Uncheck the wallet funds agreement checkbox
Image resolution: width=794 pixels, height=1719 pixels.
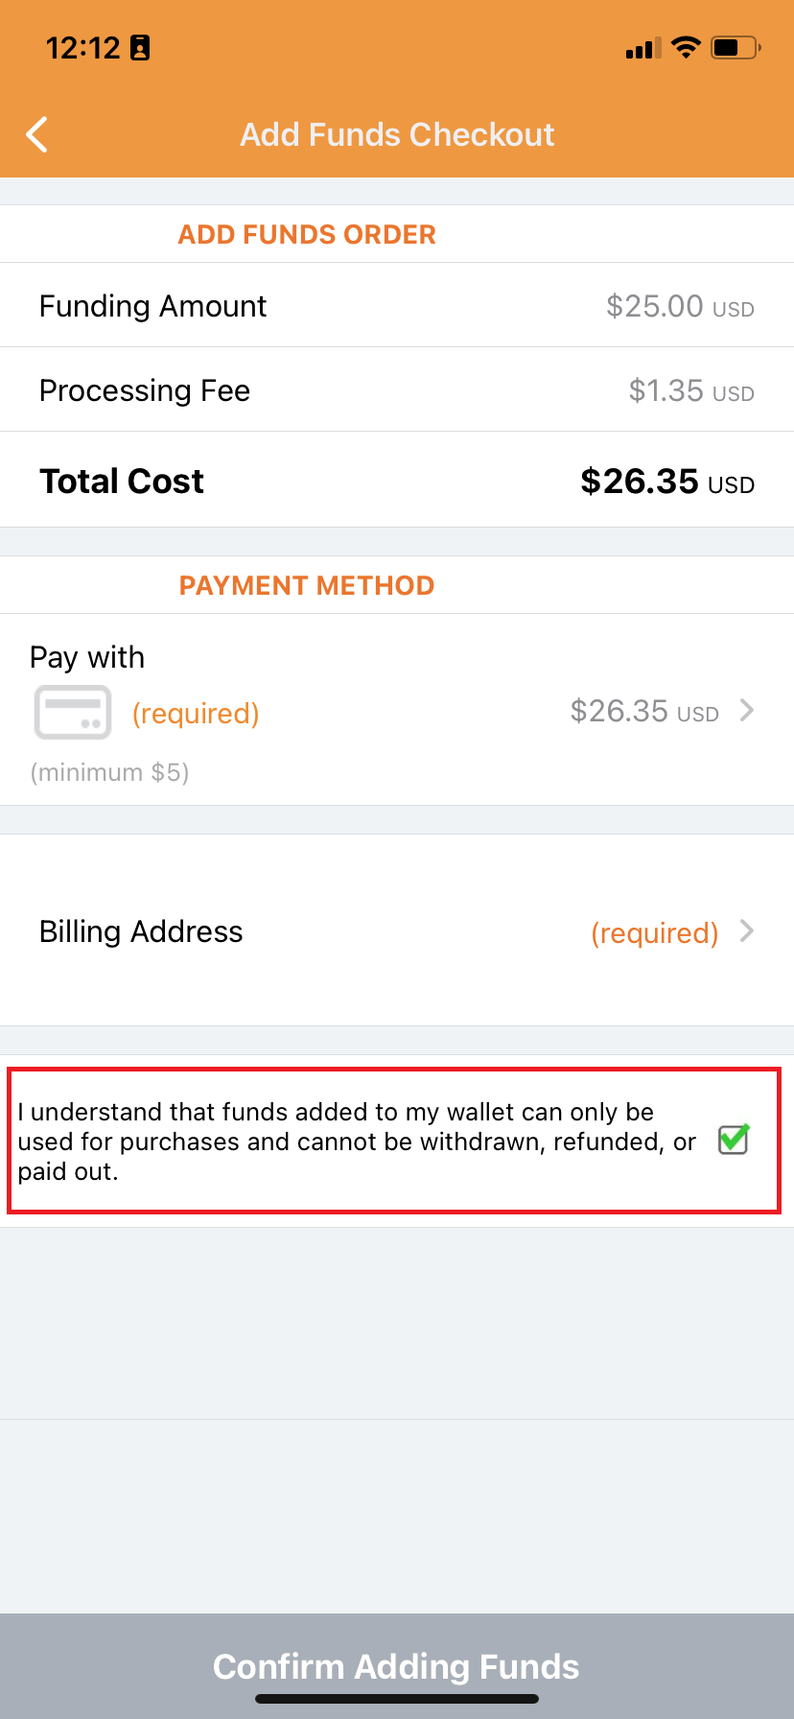pyautogui.click(x=734, y=1140)
